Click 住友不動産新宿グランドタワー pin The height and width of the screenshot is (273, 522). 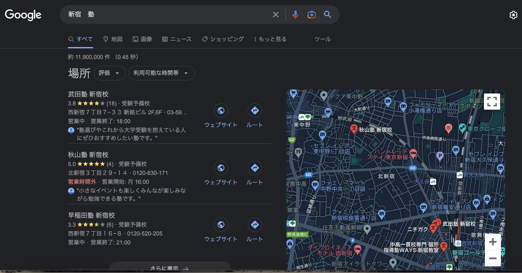[x=367, y=229]
